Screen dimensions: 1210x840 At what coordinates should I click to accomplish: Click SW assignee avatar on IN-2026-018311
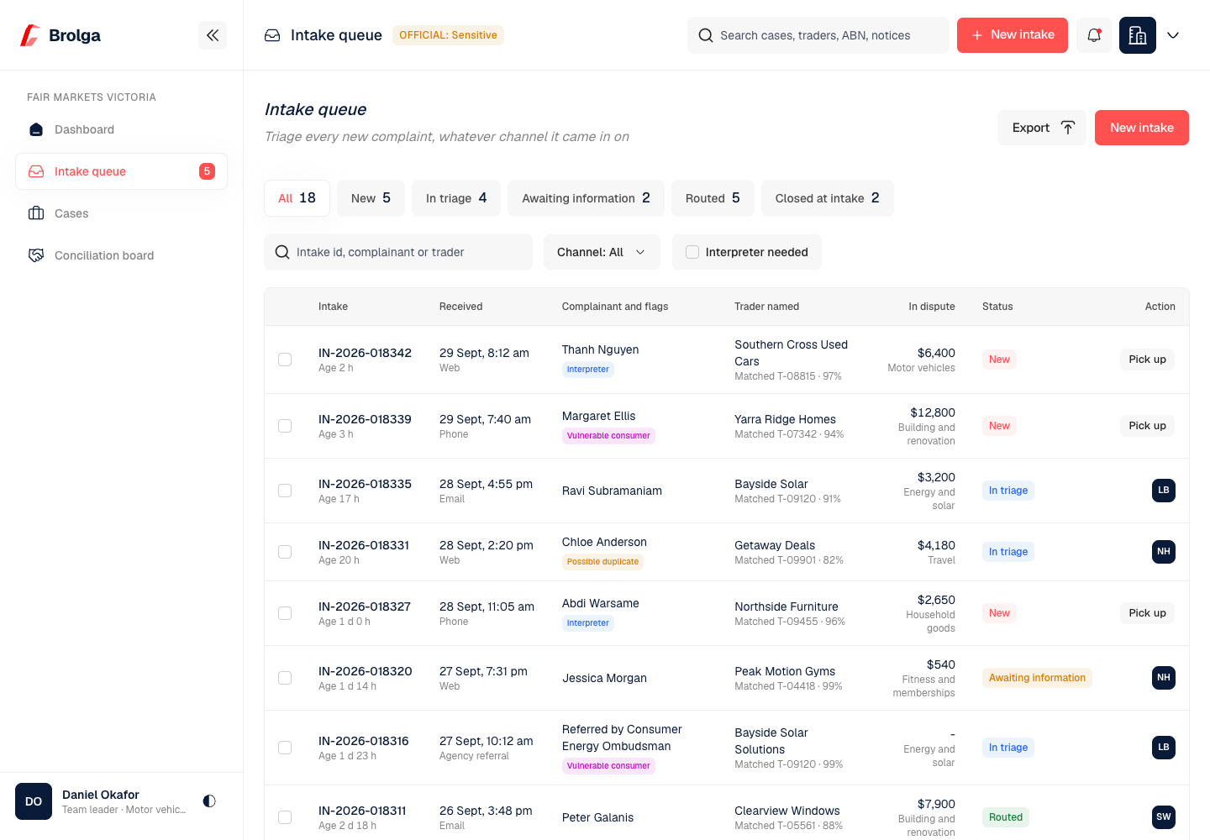[1164, 817]
